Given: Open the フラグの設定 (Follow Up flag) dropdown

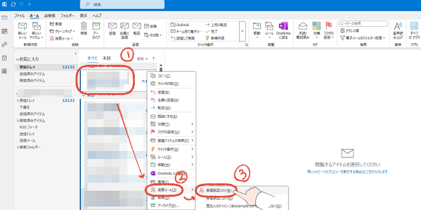Looking at the screenshot, I should (x=329, y=30).
